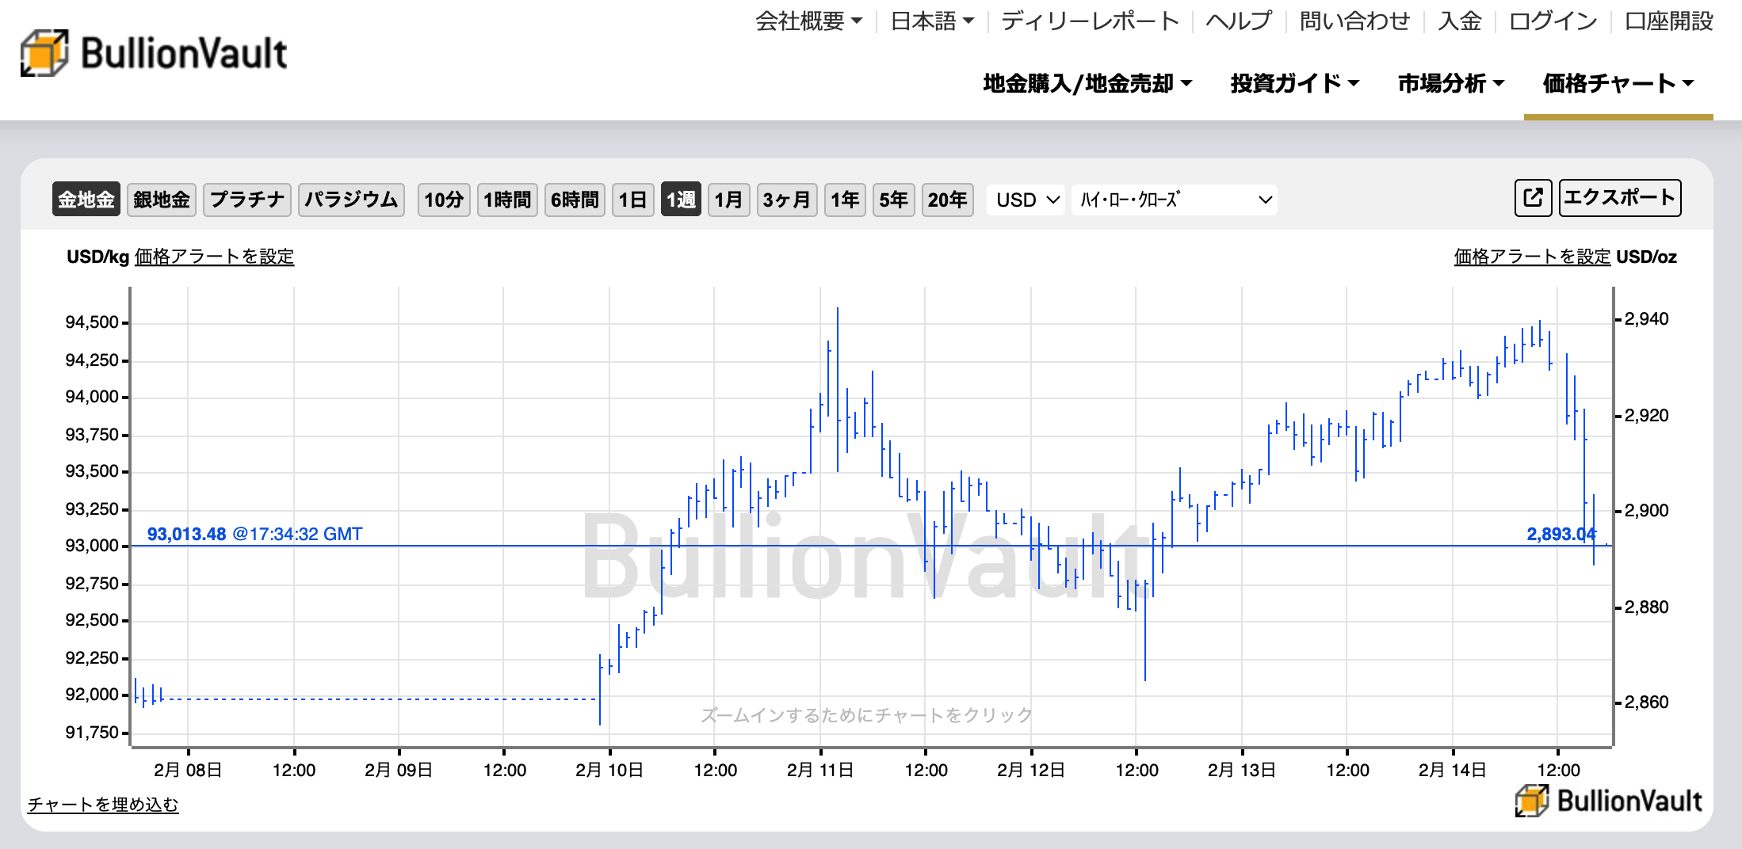Switch chart range to 3ヶ月
This screenshot has height=849, width=1742.
[x=786, y=200]
